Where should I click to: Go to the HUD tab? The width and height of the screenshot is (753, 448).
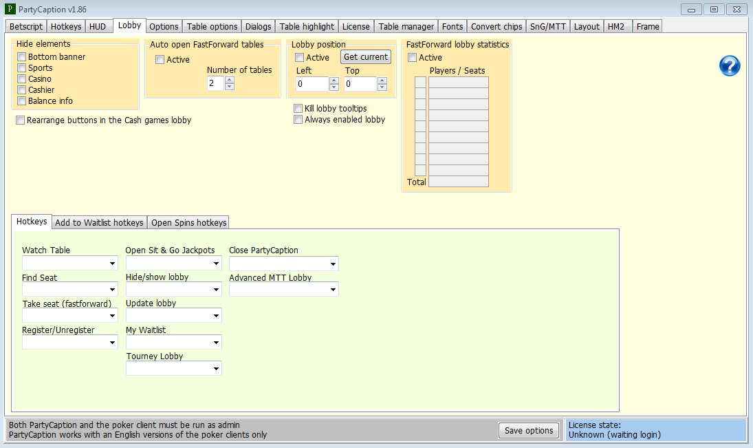pyautogui.click(x=98, y=26)
